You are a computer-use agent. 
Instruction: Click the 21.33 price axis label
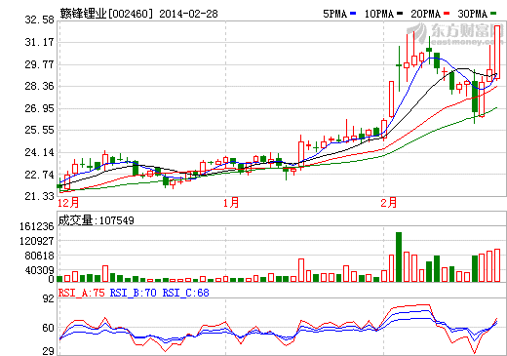(39, 196)
